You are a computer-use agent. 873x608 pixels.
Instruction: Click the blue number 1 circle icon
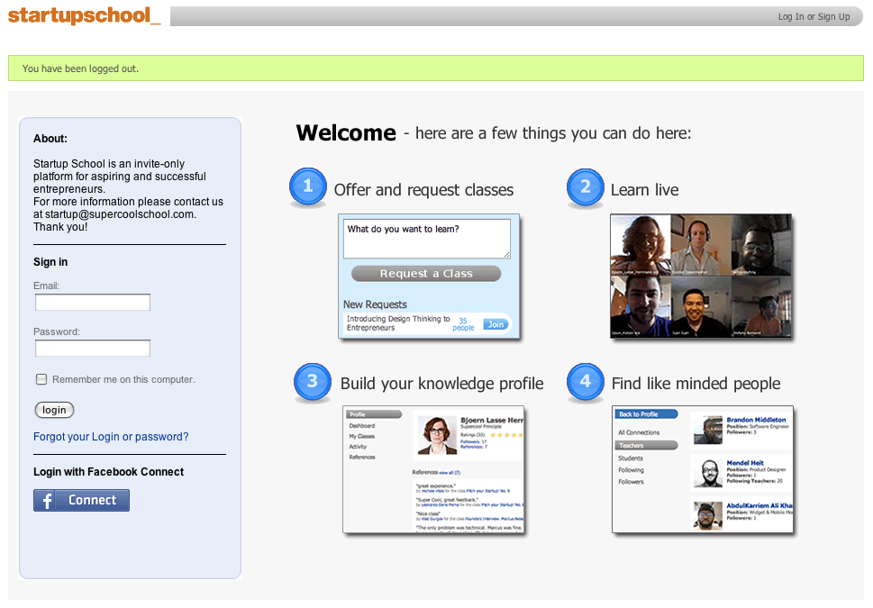308,186
